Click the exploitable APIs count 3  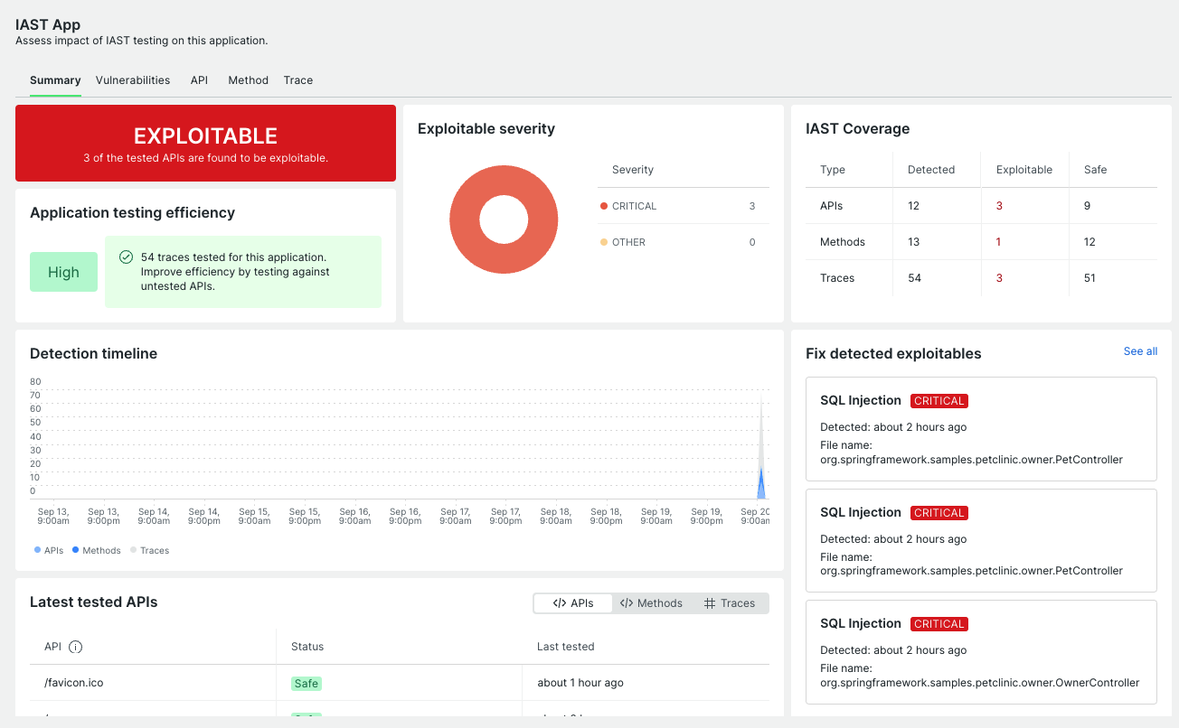[x=999, y=206]
